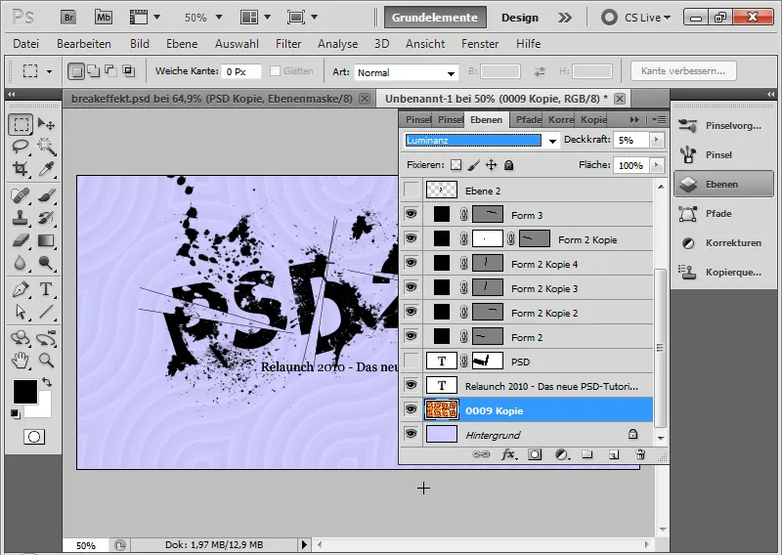The image size is (782, 555).
Task: Select the History Brush tool
Action: 46,218
